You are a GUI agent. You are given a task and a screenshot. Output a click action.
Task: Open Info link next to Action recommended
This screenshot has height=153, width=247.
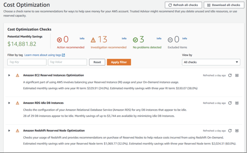click(x=82, y=39)
